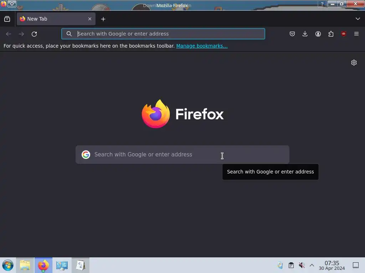
Task: Open a new tab with plus button
Action: 103,19
